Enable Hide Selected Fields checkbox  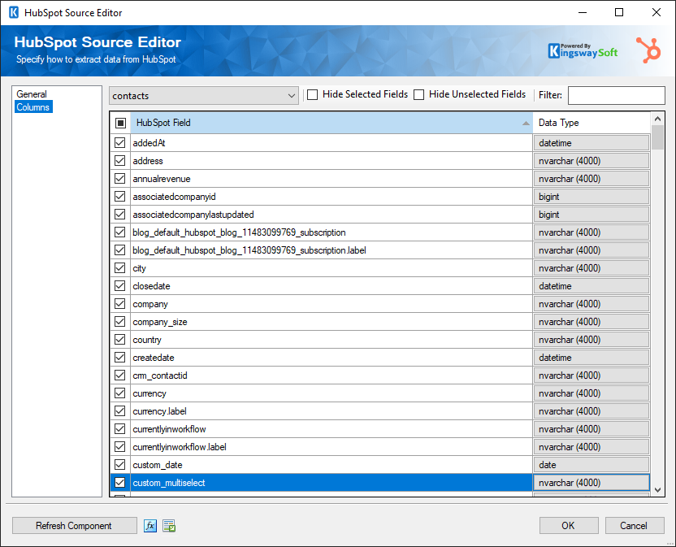point(313,94)
